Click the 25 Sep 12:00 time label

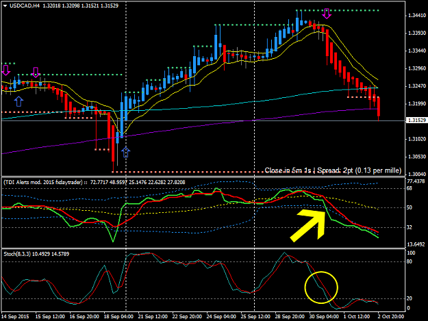(x=255, y=316)
